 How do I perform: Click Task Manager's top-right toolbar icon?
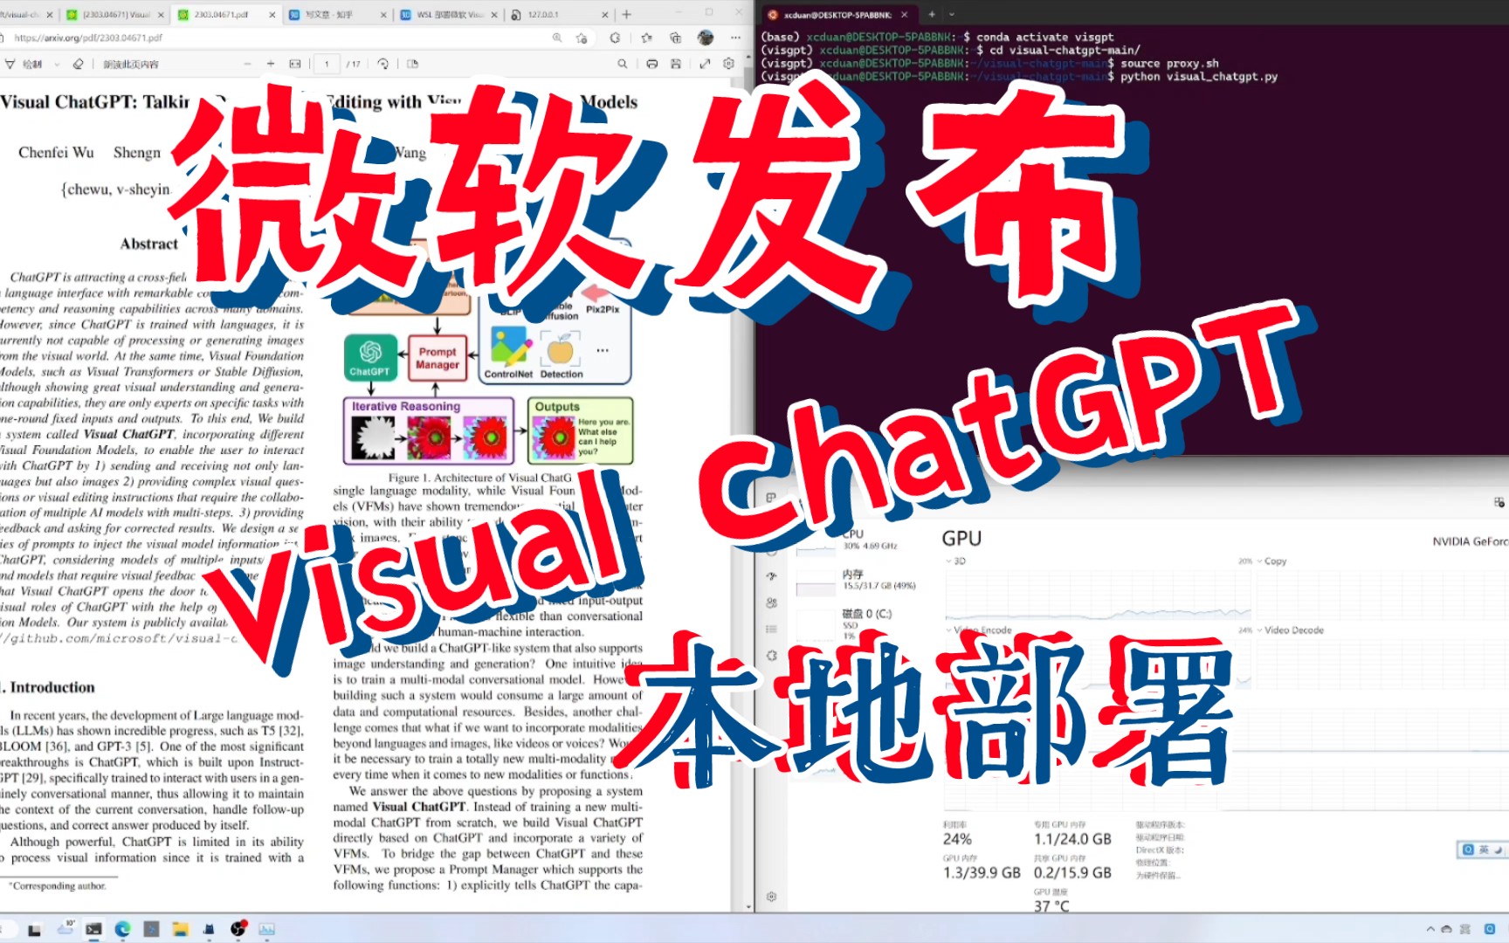click(1499, 502)
